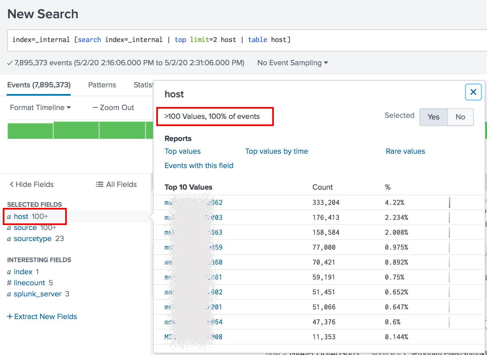Click the '>100 Values, 100% of events' text
The width and height of the screenshot is (487, 355).
[x=212, y=116]
